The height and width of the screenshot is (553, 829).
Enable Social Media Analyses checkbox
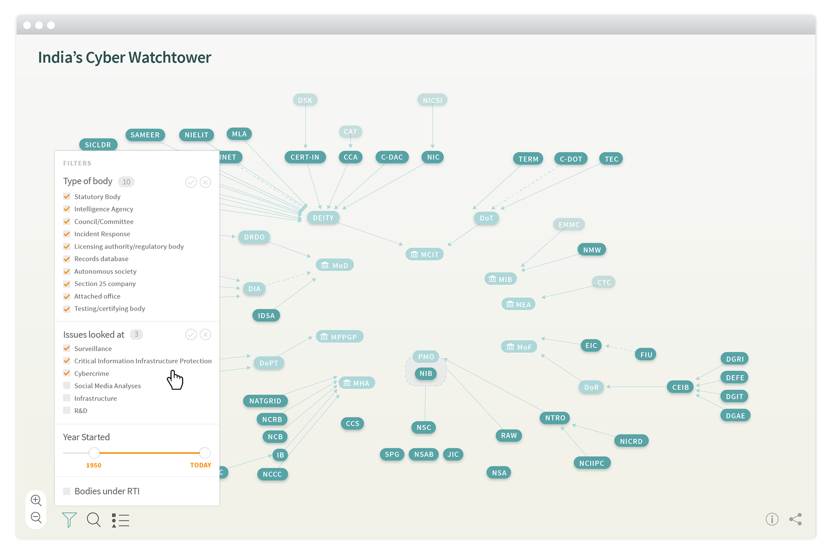coord(67,386)
